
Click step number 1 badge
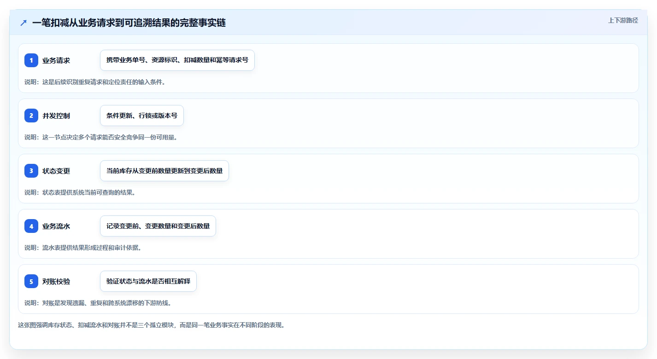[x=31, y=60]
